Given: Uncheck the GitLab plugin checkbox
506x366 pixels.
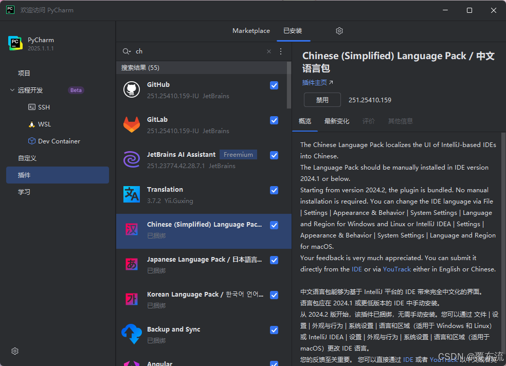Looking at the screenshot, I should (x=274, y=120).
